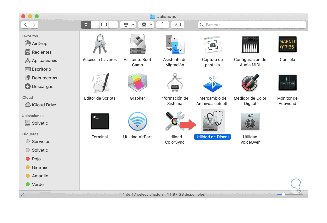
Task: Open the group-by arrangement dropdown
Action: (x=128, y=25)
